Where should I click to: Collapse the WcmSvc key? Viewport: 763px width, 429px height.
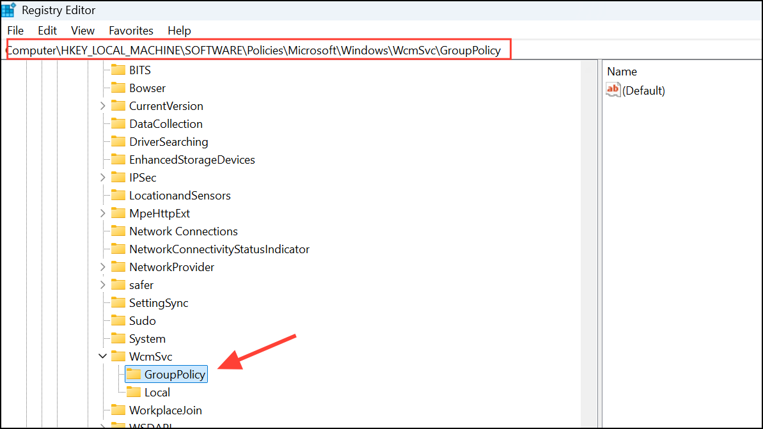[x=103, y=356]
